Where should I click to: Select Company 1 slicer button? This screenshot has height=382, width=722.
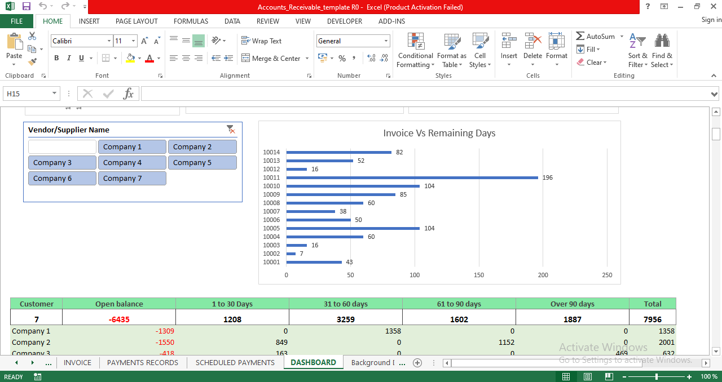click(132, 146)
